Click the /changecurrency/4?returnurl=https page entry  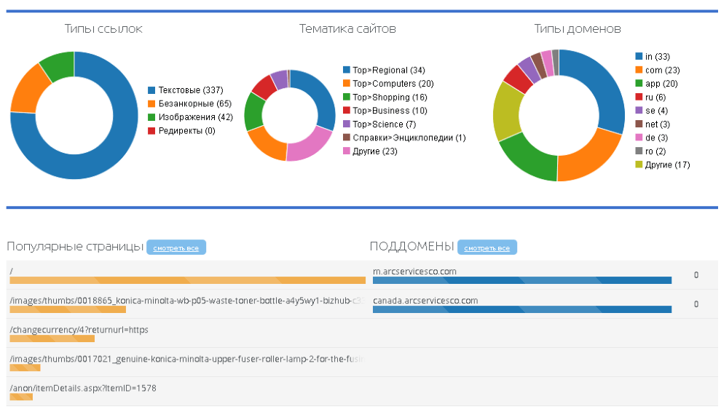coord(79,330)
